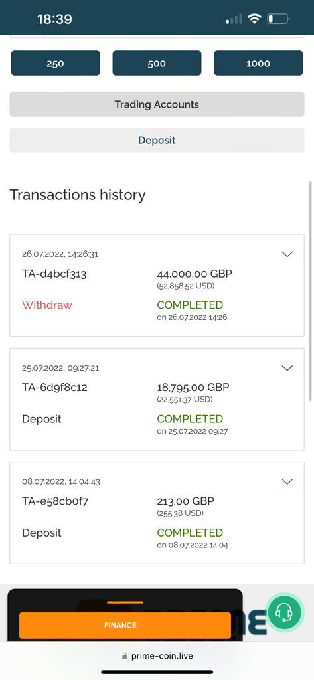Tap the Wi-Fi icon in status bar

[x=254, y=19]
